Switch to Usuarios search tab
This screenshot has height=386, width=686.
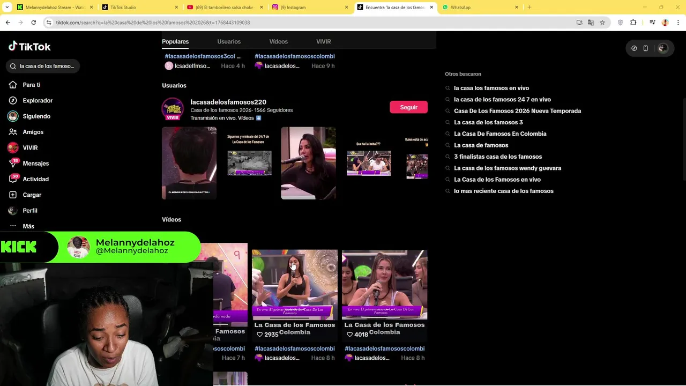point(229,41)
